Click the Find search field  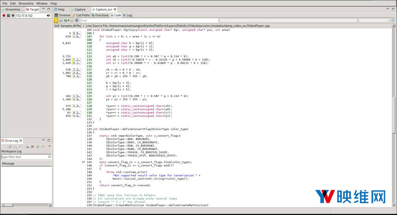[149, 20]
